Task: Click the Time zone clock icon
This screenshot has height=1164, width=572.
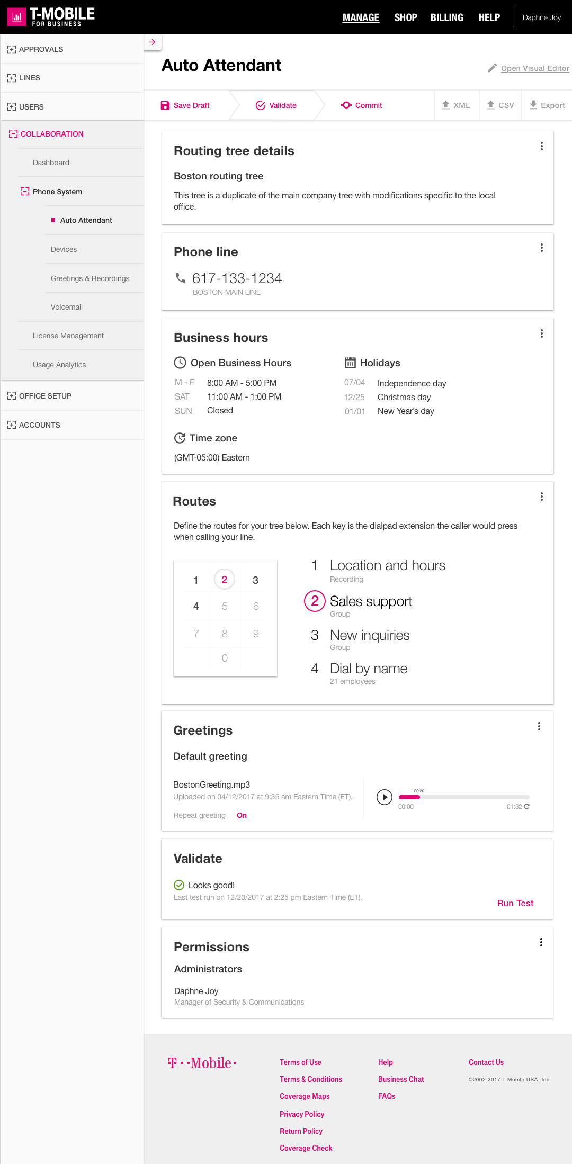Action: (x=180, y=438)
